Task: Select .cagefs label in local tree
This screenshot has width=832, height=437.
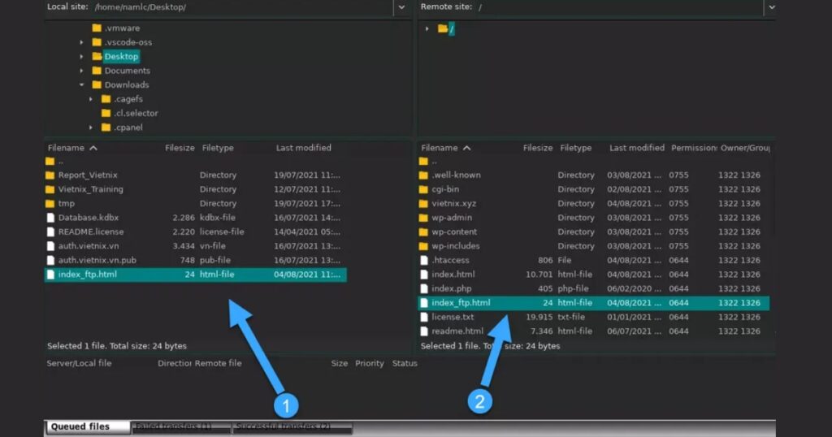Action: tap(128, 99)
